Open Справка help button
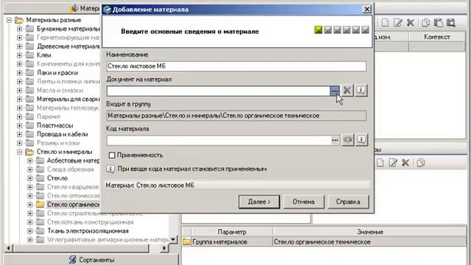Viewport: 471px width, 265px height. click(348, 202)
